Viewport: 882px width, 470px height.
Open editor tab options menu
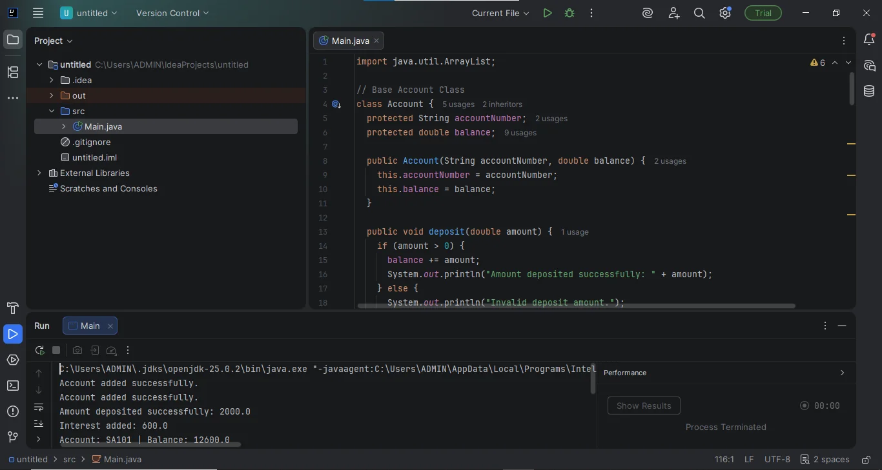pyautogui.click(x=844, y=41)
